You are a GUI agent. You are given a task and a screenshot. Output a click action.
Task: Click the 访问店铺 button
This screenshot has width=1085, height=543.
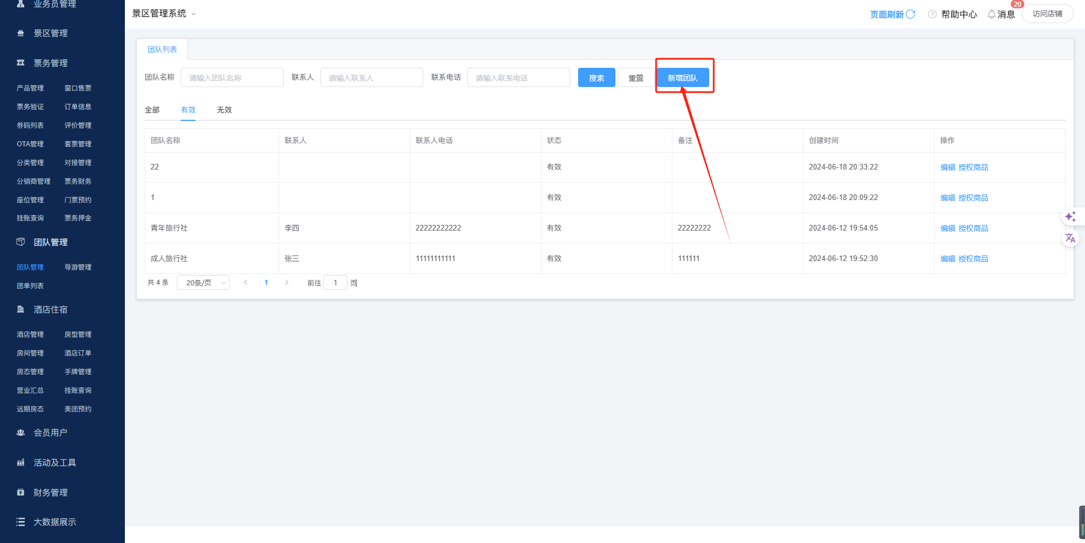pos(1047,14)
